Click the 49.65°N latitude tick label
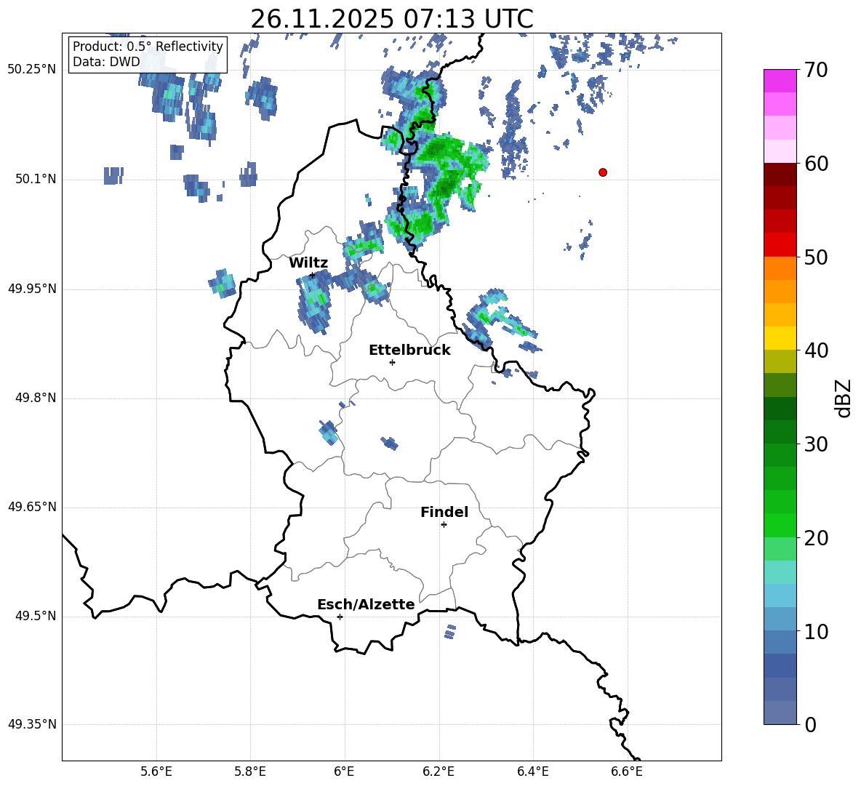Image resolution: width=861 pixels, height=786 pixels. point(32,507)
